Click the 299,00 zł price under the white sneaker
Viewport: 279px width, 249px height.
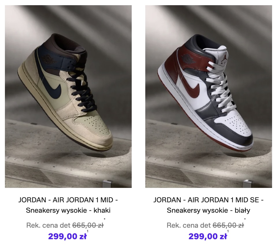click(x=208, y=236)
